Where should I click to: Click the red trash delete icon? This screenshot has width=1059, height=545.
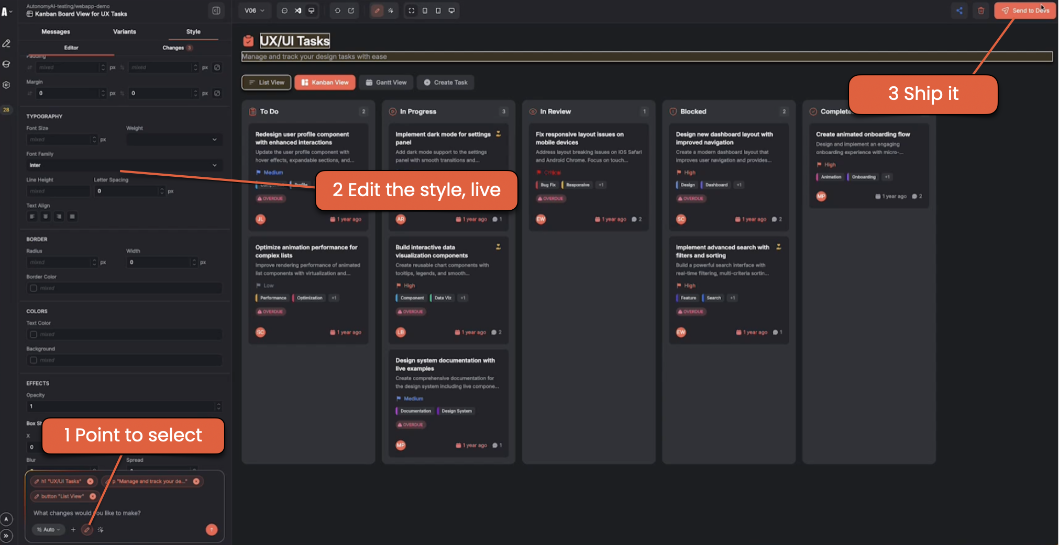[981, 10]
